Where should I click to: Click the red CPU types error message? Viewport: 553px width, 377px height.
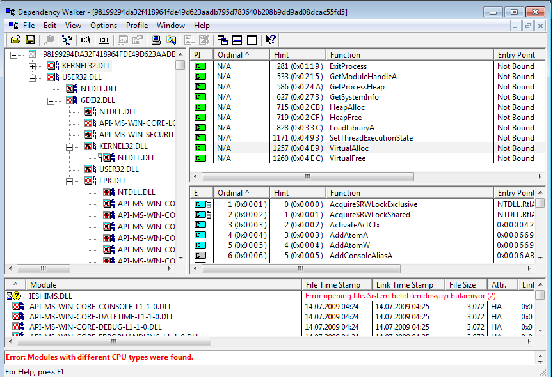(99, 357)
